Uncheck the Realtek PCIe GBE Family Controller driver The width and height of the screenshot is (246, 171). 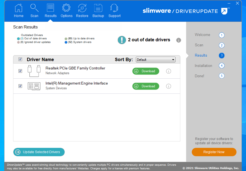tap(20, 71)
